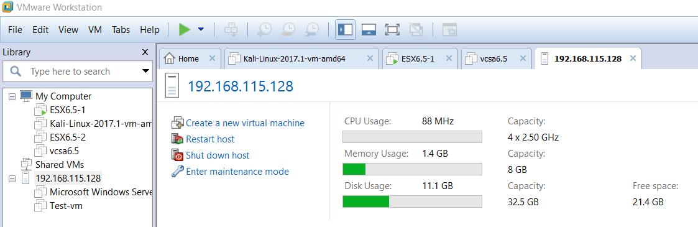Click the Revert to Snapshot toolbar icon
Image resolution: width=698 pixels, height=227 pixels.
coord(288,29)
